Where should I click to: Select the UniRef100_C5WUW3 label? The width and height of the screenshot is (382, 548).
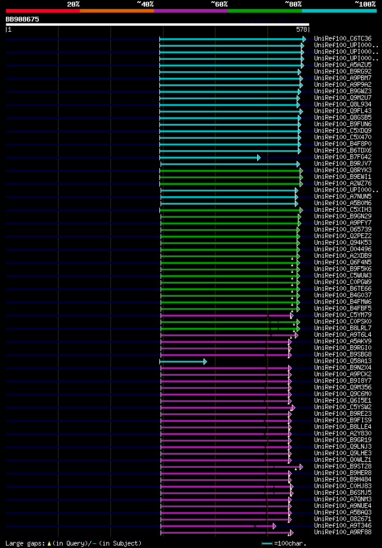click(x=343, y=275)
